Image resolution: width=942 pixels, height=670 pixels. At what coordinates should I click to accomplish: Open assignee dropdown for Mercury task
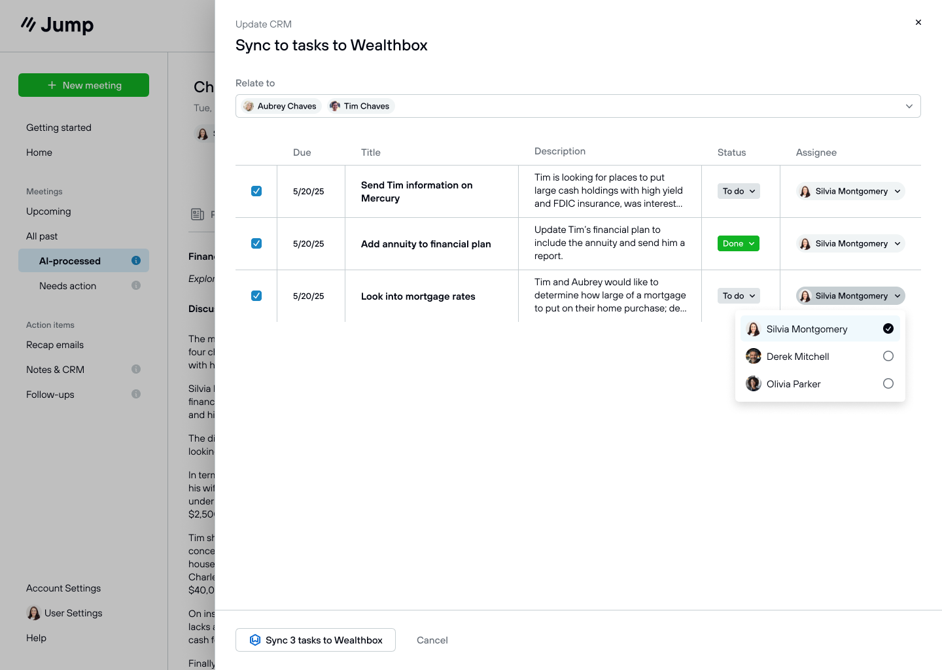[x=850, y=191]
